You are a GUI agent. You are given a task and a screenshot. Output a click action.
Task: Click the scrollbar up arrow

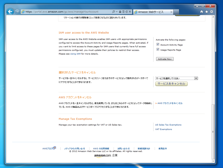coord(213,17)
